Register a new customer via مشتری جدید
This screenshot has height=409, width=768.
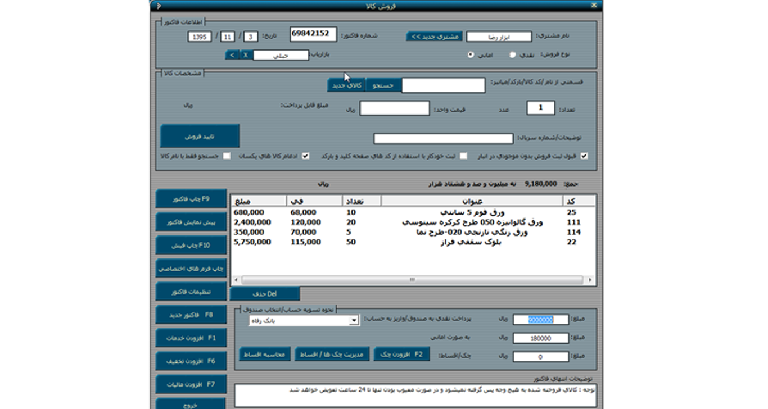pos(435,35)
